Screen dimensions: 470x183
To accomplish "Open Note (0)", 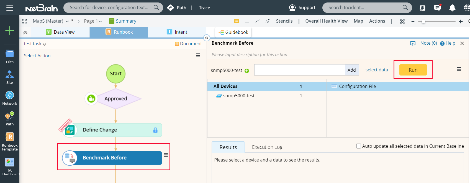I will point(428,43).
